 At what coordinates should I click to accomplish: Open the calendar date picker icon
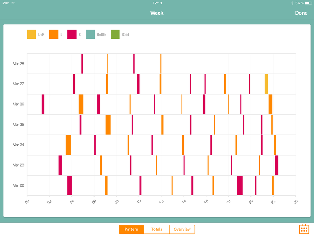304,229
